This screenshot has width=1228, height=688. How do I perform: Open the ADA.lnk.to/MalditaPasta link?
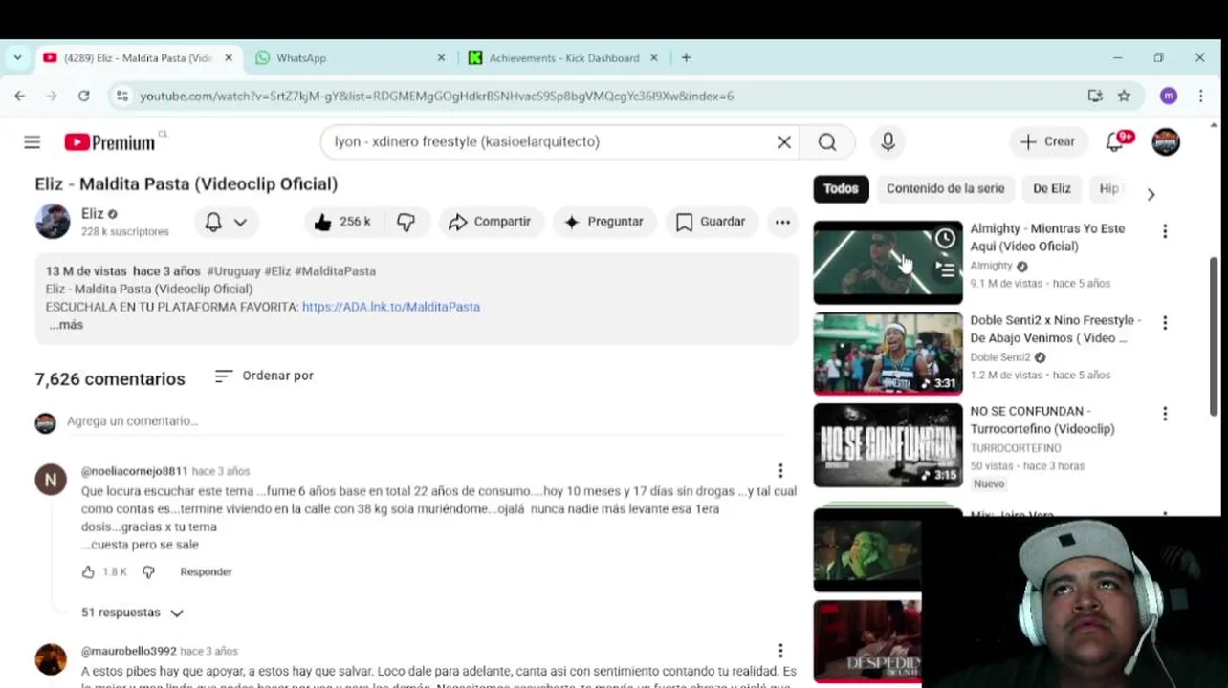pos(391,307)
